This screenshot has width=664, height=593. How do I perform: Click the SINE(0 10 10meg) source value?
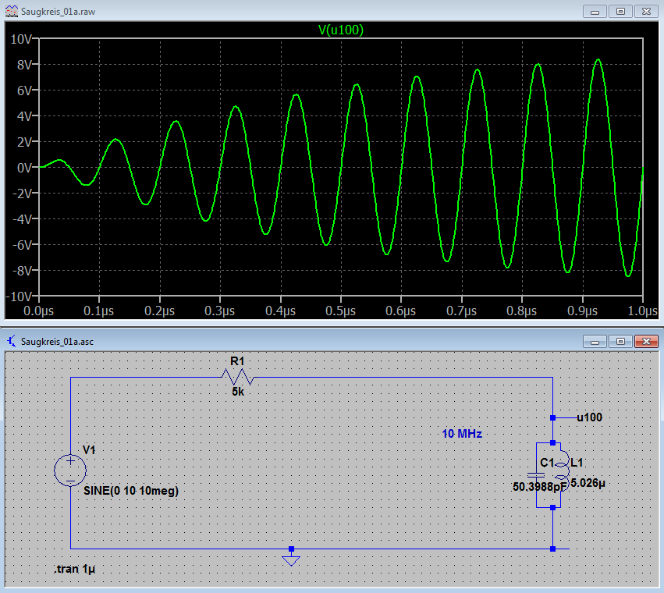[130, 491]
